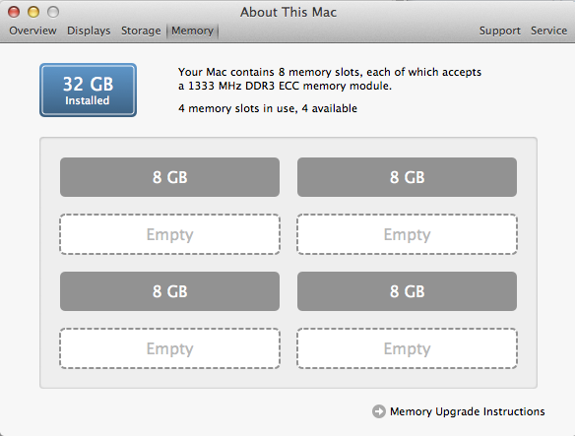The image size is (575, 436).
Task: Select the second-row left Empty slot
Action: (169, 234)
